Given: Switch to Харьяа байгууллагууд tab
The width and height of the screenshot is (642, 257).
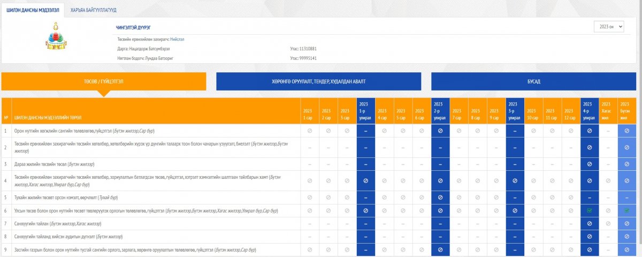Looking at the screenshot, I should pos(93,10).
